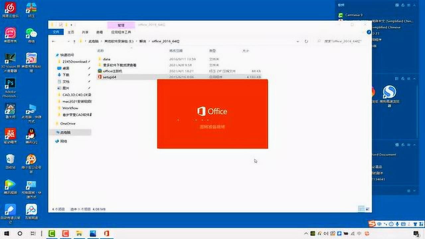Viewport: 425px width, 239px height.
Task: Click 此电脑 breadcrumb in the address bar
Action: [x=94, y=41]
